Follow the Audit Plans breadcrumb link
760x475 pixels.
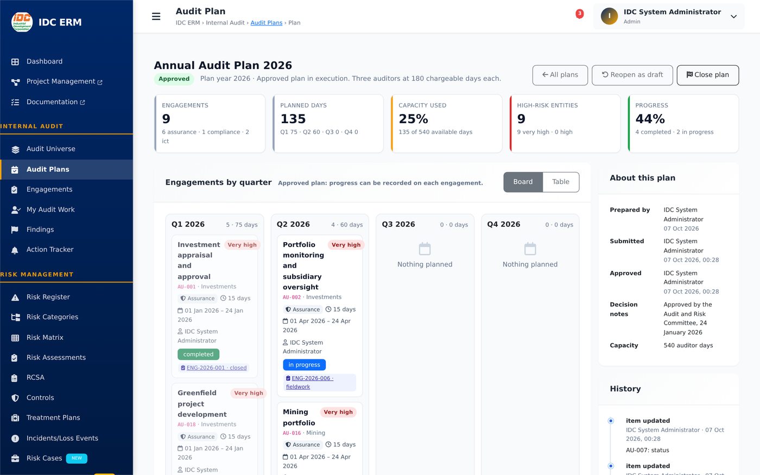[x=267, y=23]
